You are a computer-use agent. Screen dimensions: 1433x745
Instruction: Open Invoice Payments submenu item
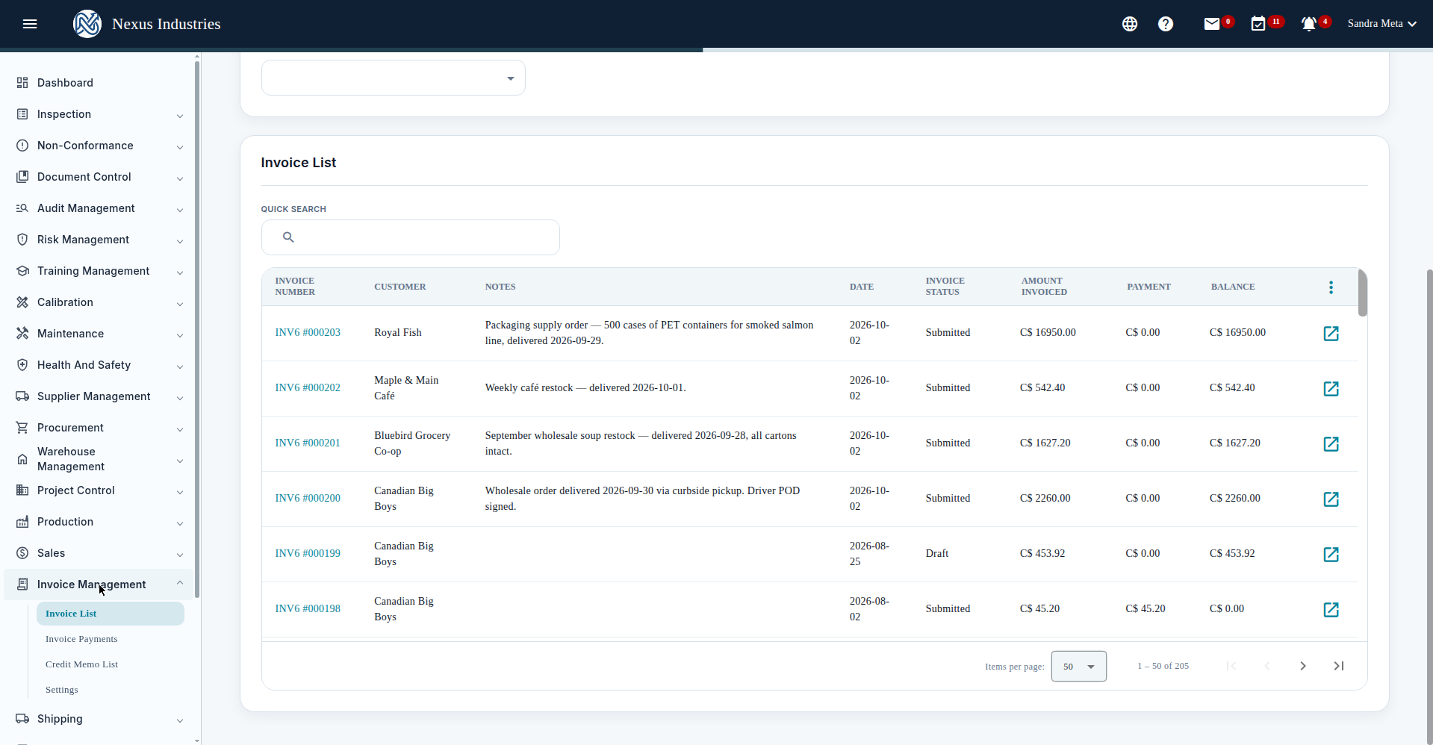click(81, 639)
